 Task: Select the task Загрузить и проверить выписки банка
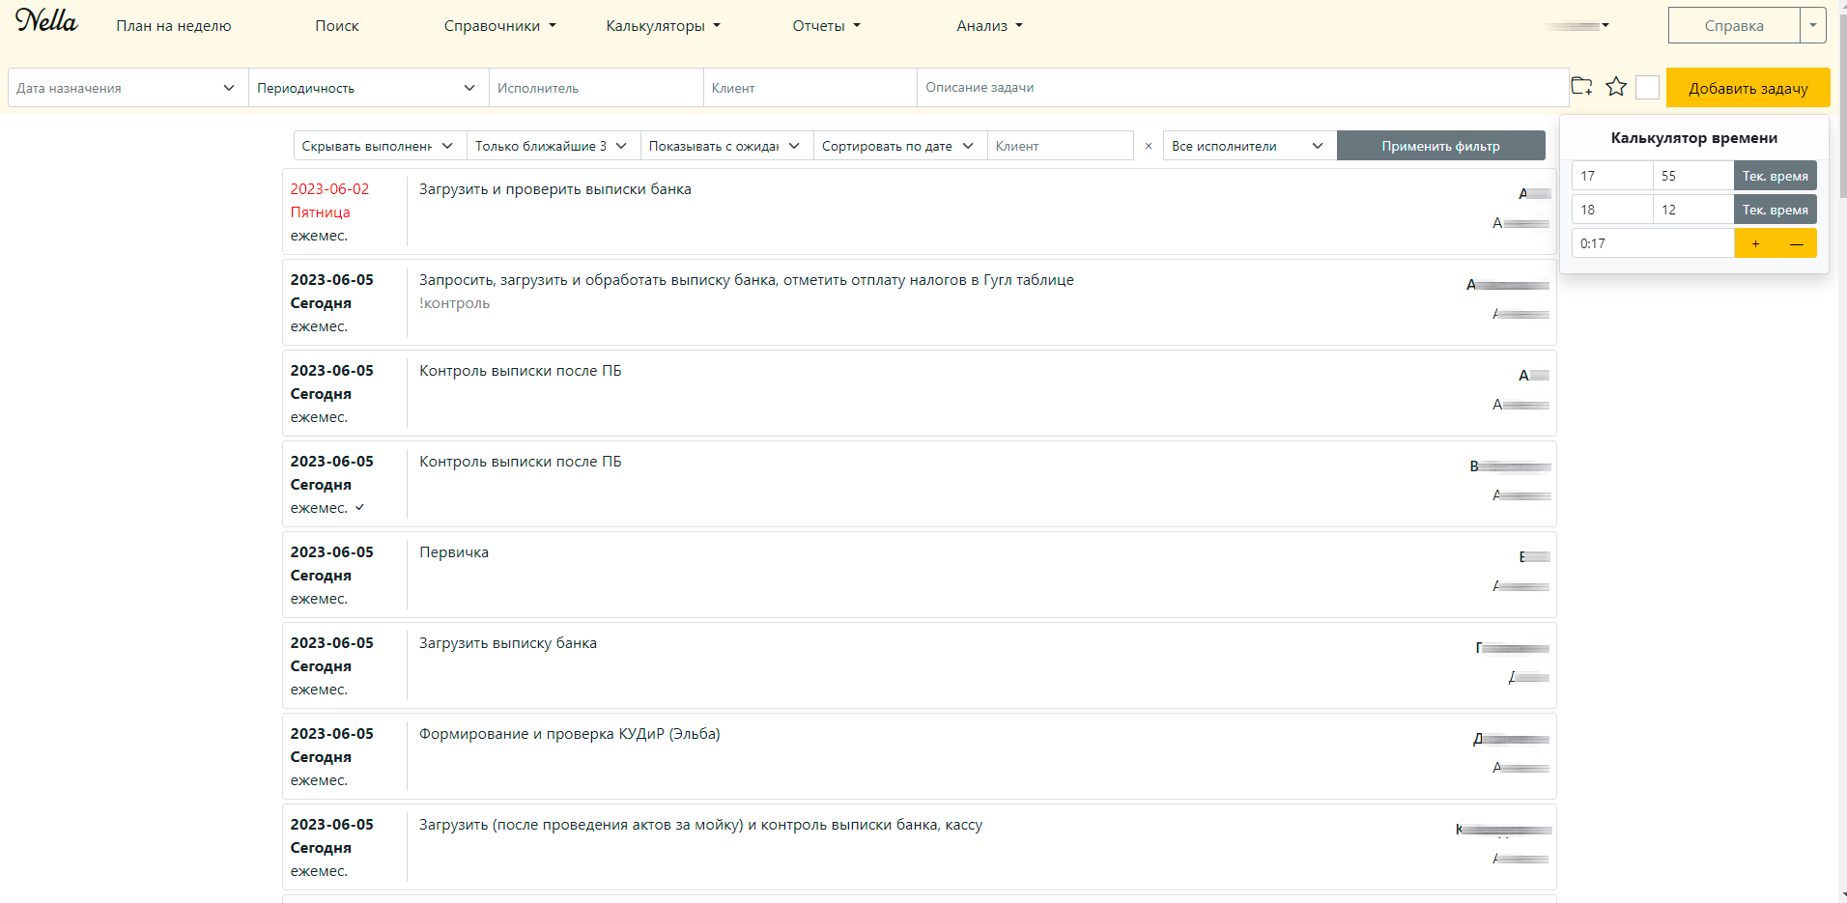(919, 212)
